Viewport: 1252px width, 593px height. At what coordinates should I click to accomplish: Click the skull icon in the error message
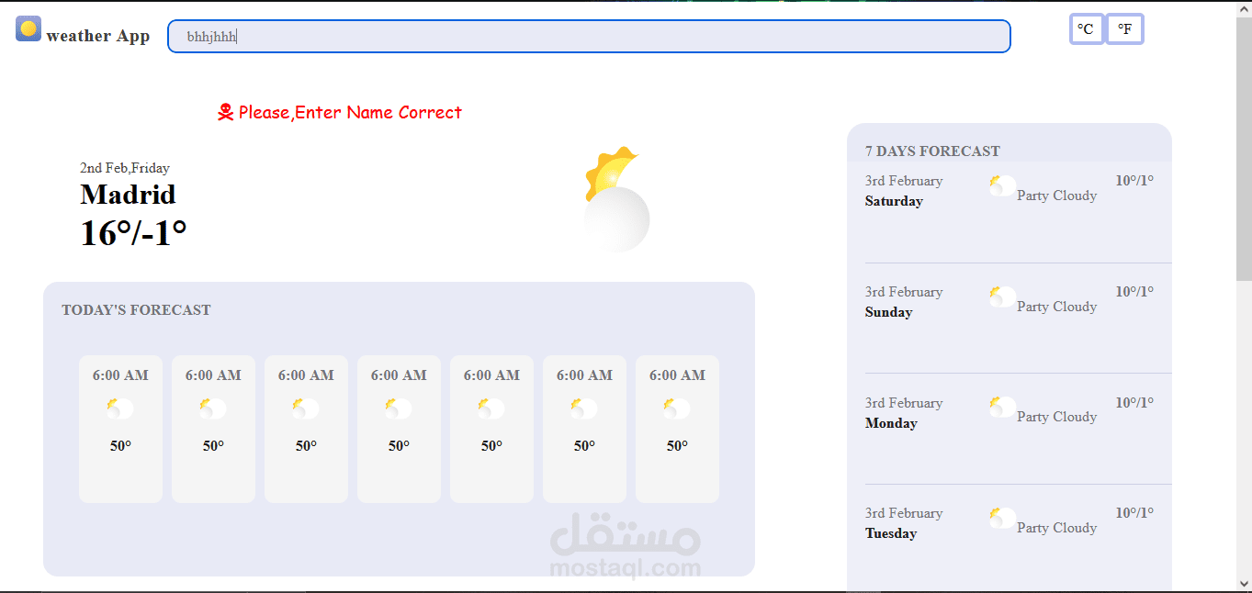point(225,113)
